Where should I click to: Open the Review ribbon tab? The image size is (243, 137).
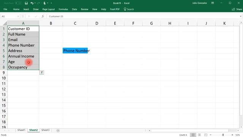84,9
